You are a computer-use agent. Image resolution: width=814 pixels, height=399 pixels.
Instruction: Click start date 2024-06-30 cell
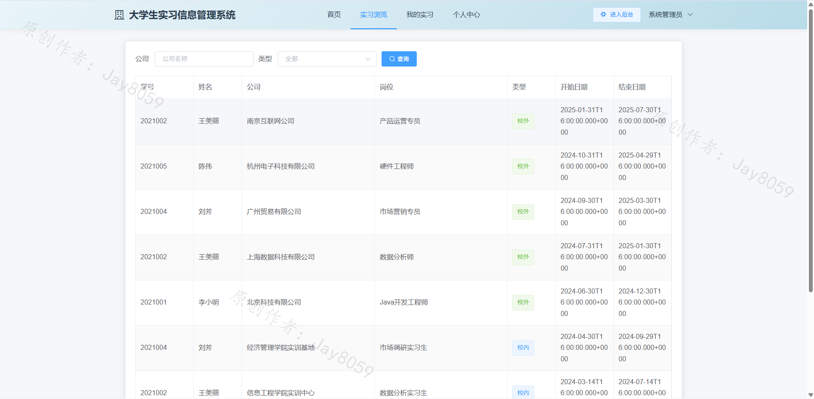584,302
